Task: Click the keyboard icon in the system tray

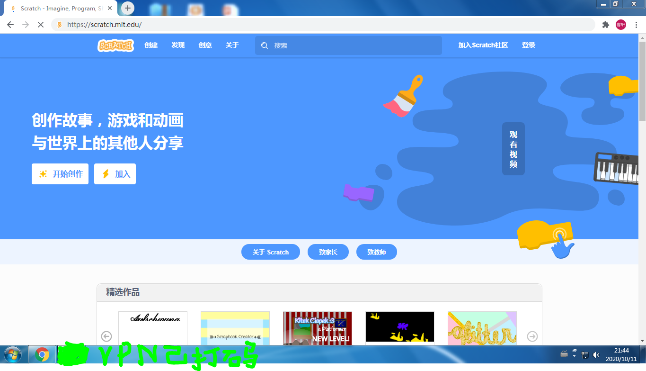Action: [564, 354]
